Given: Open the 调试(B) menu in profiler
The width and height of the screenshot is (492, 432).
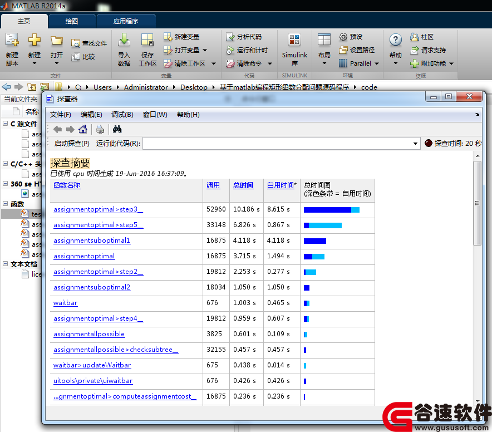Looking at the screenshot, I should (122, 115).
